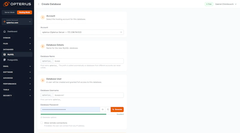
Task: Click the Opterius logo
Action: click(17, 4)
